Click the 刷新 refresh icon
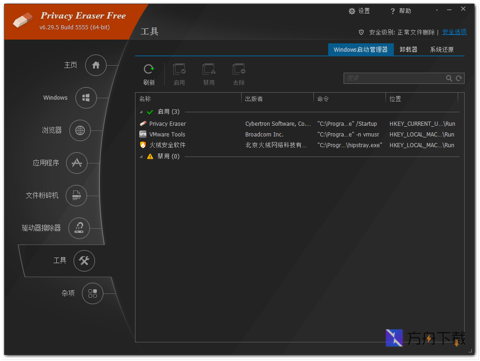The image size is (480, 361). pyautogui.click(x=149, y=69)
